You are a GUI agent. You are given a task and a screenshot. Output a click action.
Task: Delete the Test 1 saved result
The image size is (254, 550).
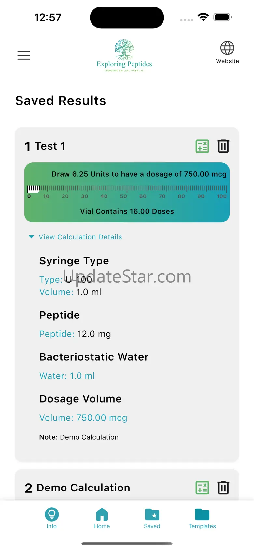click(x=223, y=146)
